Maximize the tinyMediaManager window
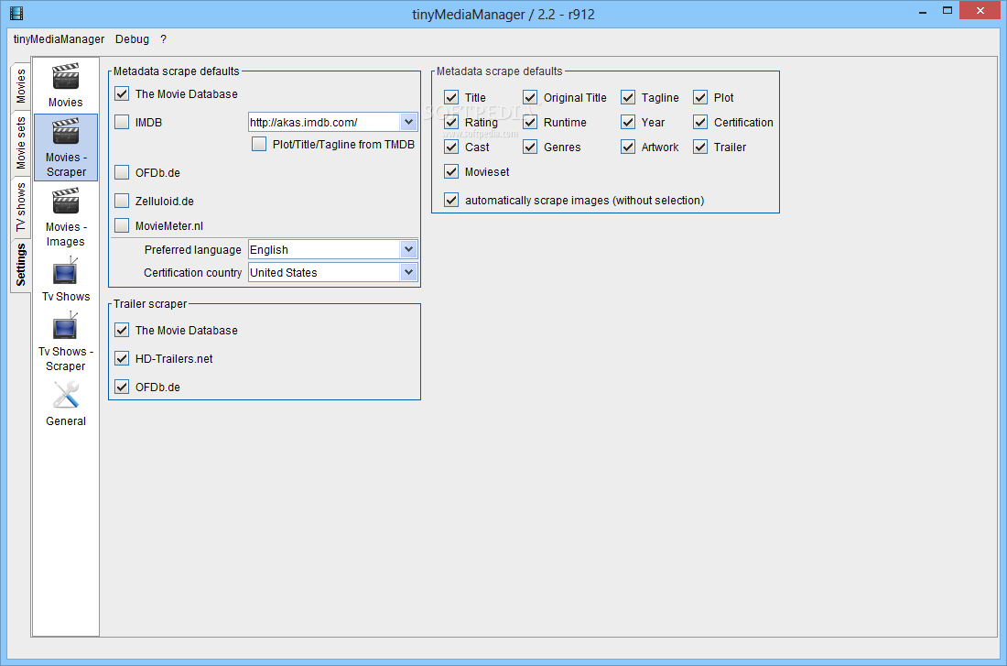The width and height of the screenshot is (1007, 666). click(947, 11)
